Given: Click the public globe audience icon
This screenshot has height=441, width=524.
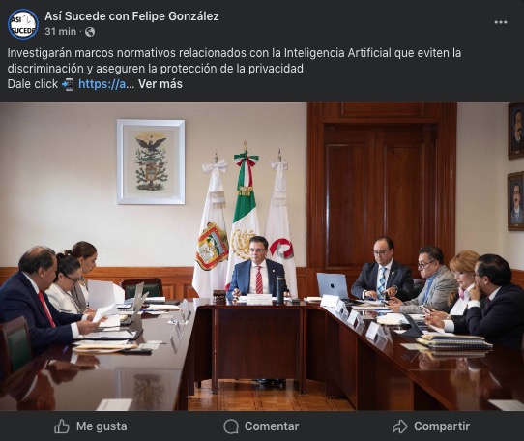Looking at the screenshot, I should tap(90, 32).
